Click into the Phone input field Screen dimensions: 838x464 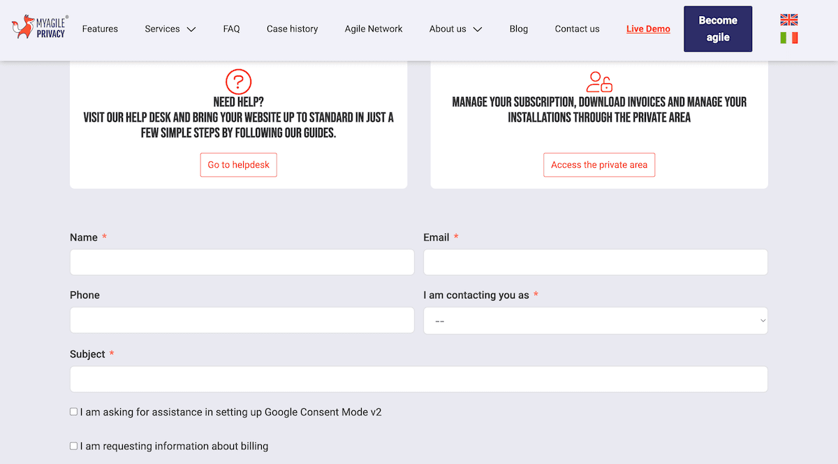[x=242, y=320]
